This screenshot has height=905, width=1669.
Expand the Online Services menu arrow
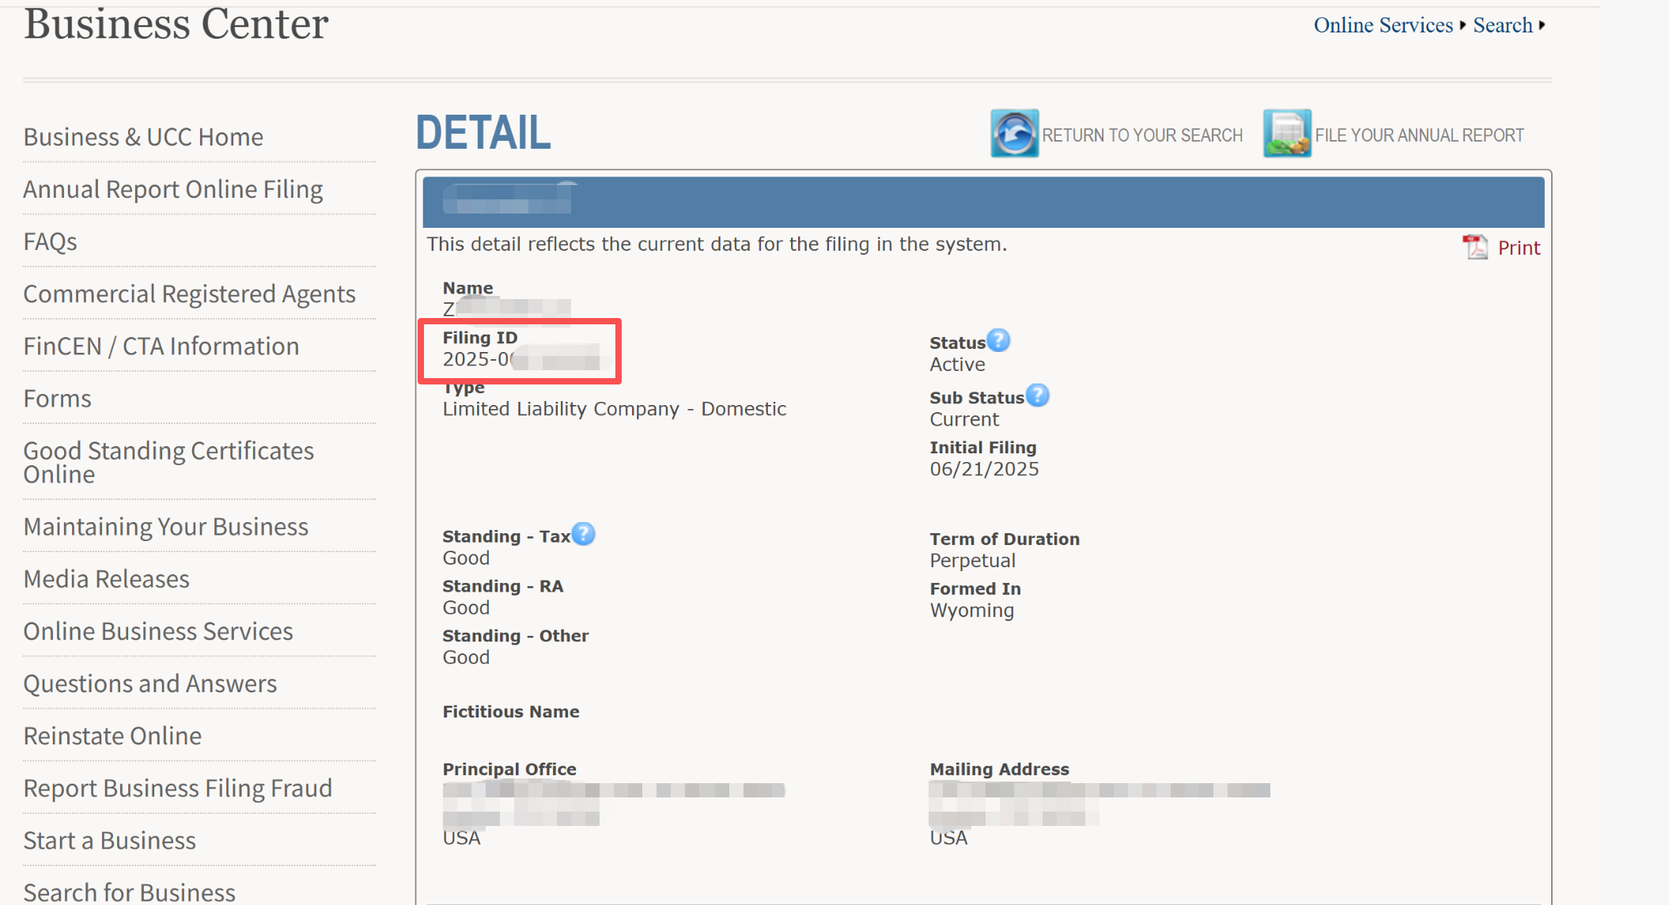[1463, 25]
